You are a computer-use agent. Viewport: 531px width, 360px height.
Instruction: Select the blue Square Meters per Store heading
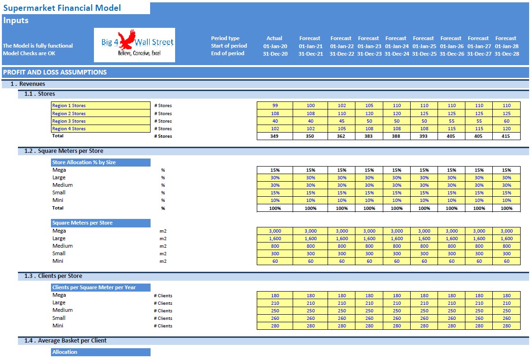pyautogui.click(x=101, y=223)
